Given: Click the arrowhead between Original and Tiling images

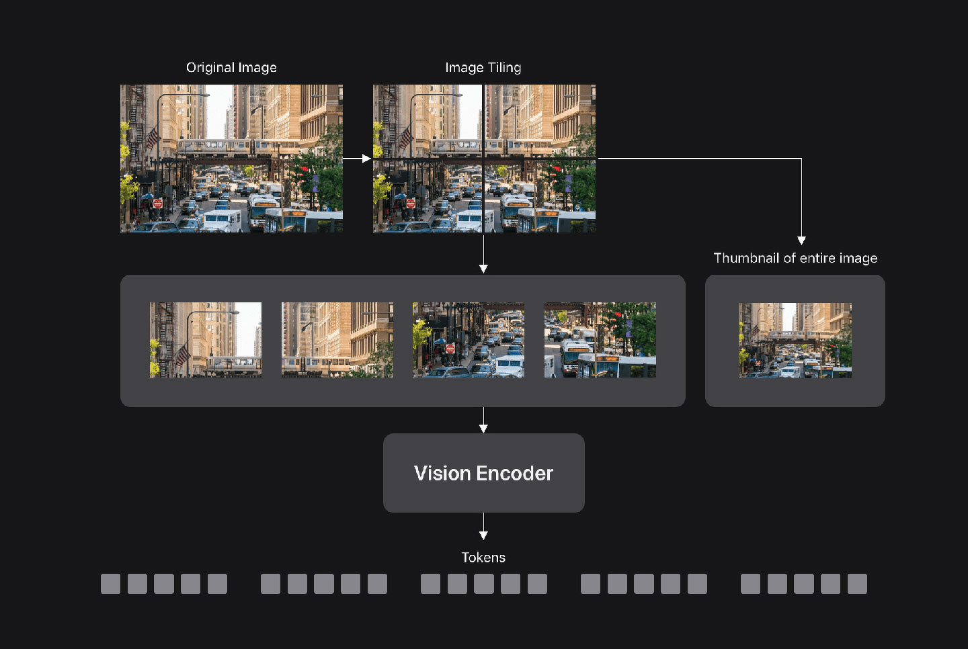Looking at the screenshot, I should [x=366, y=159].
